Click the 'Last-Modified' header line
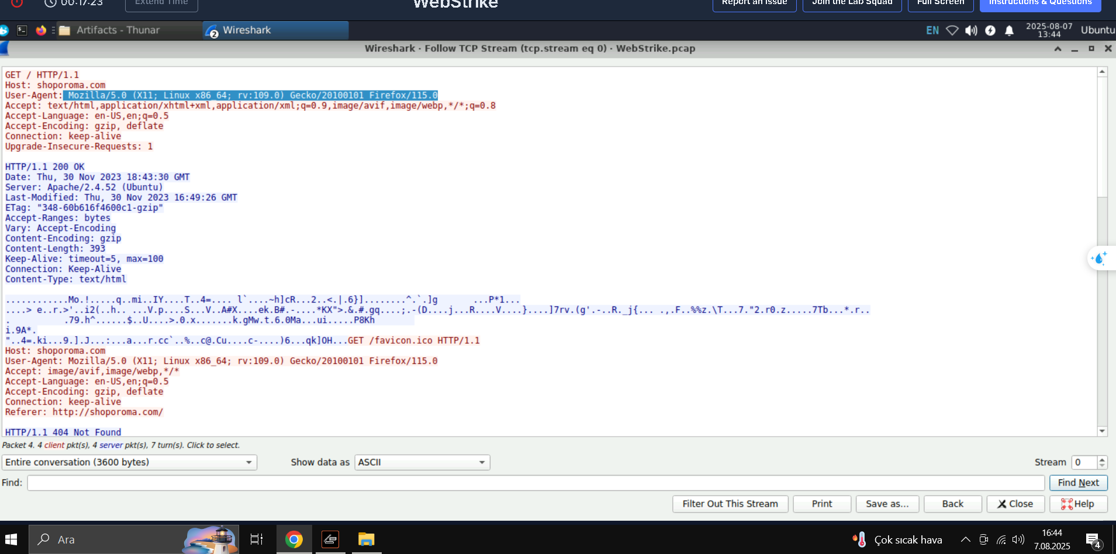 (x=121, y=197)
